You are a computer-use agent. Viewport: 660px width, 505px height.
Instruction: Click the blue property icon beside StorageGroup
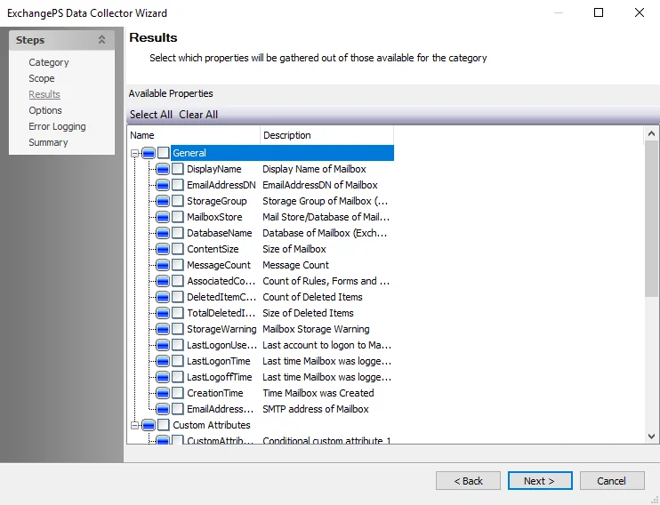163,201
